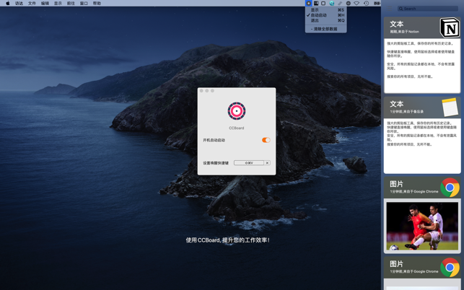The height and width of the screenshot is (290, 464).
Task: Click the shortcut recorder field showing ⇧⌘V
Action: coord(249,163)
